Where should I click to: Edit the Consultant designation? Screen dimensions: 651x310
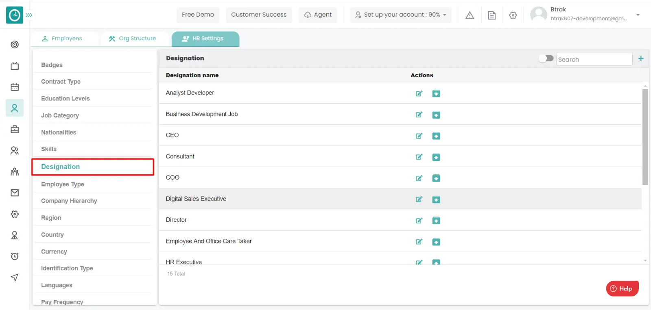(x=419, y=157)
